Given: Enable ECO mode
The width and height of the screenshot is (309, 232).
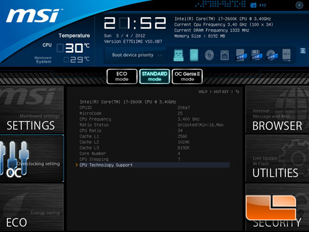Looking at the screenshot, I should pyautogui.click(x=122, y=76).
